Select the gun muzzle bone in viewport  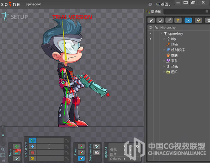point(108,95)
